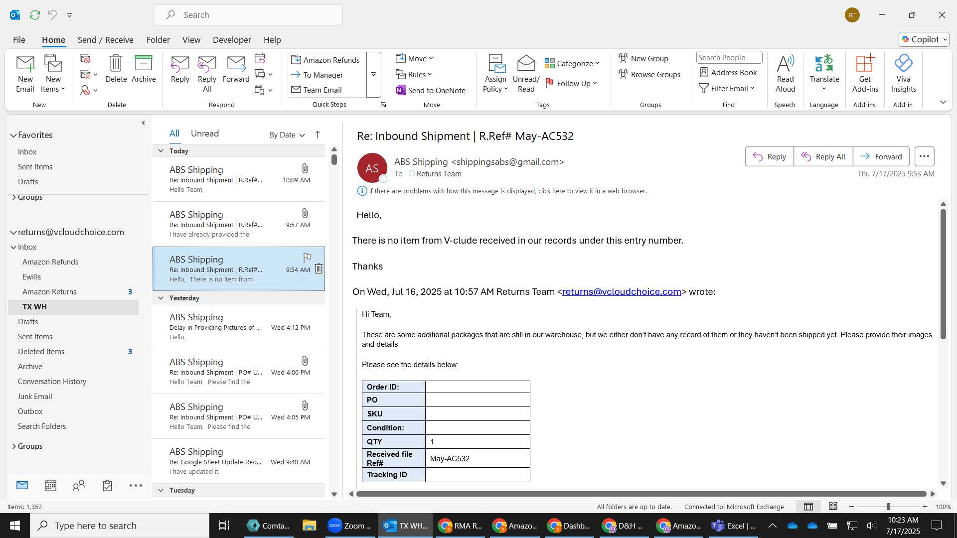Viewport: 957px width, 538px height.
Task: Archive the selected message via ribbon
Action: pyautogui.click(x=144, y=69)
